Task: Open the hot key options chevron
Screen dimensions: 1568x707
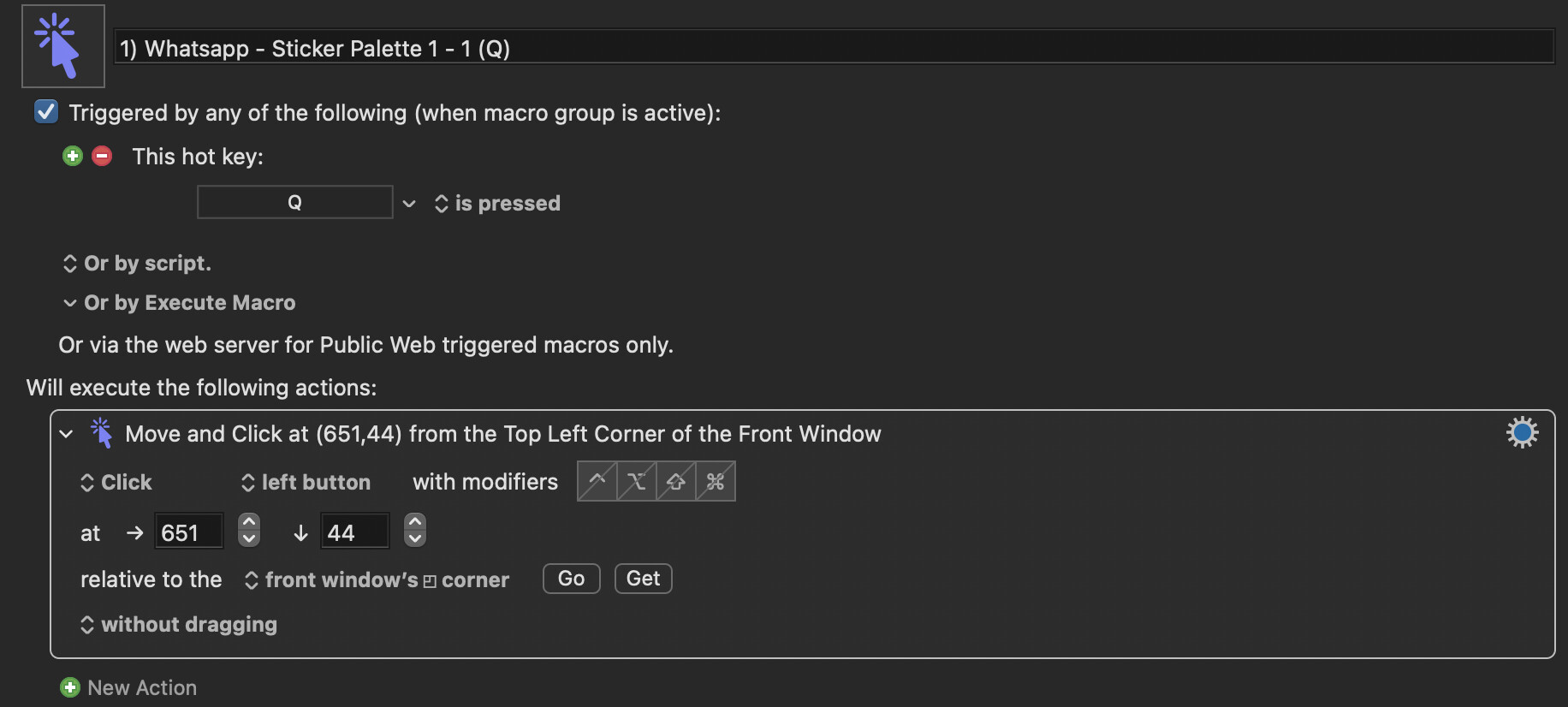Action: coord(409,204)
